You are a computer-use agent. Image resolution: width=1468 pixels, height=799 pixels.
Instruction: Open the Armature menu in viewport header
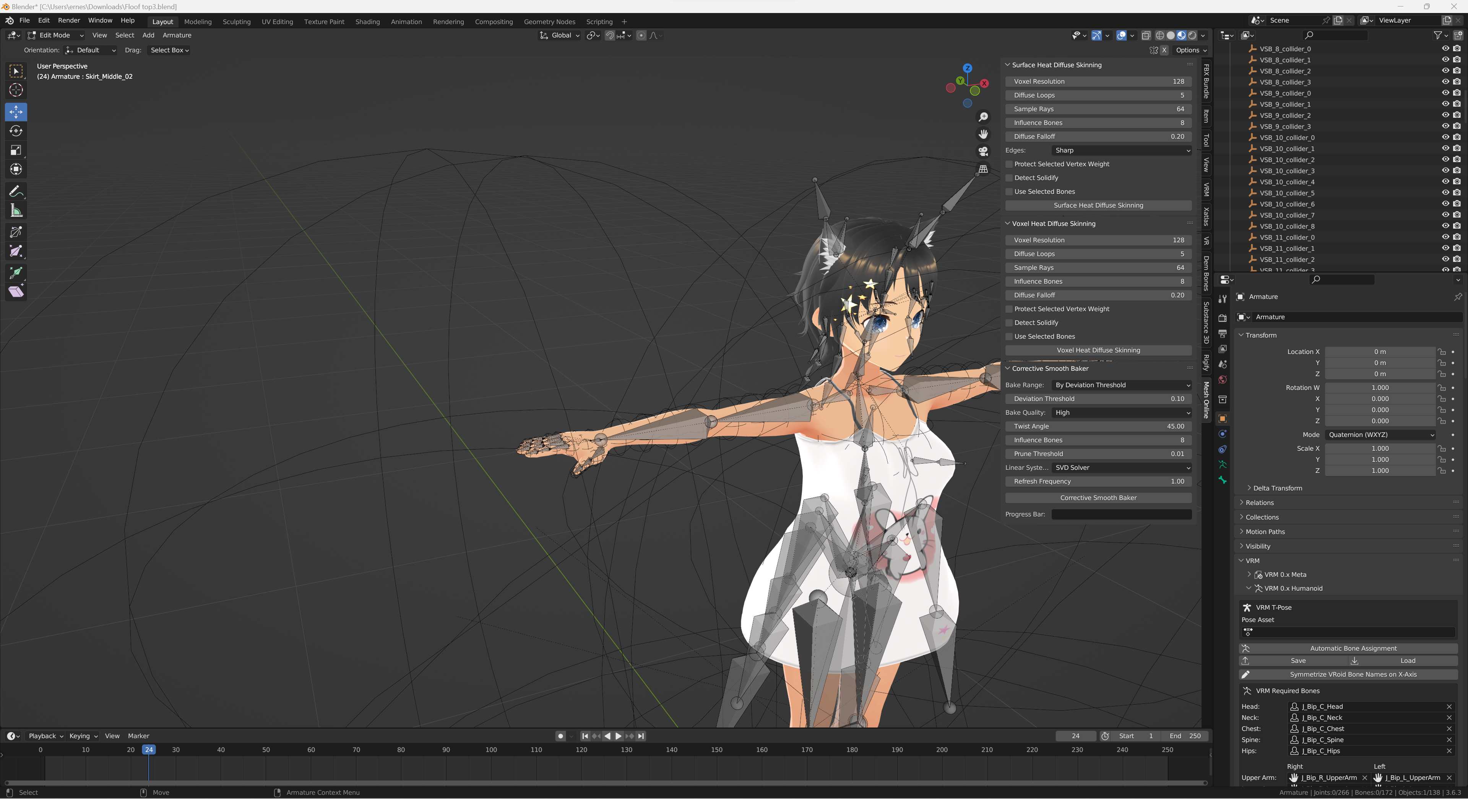[x=177, y=35]
